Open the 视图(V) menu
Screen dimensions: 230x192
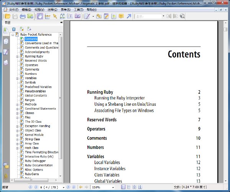(39, 10)
